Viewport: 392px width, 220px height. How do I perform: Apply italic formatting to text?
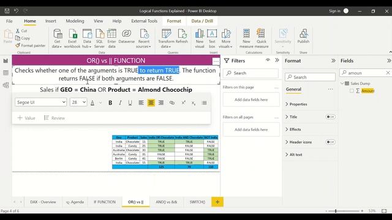[120, 103]
